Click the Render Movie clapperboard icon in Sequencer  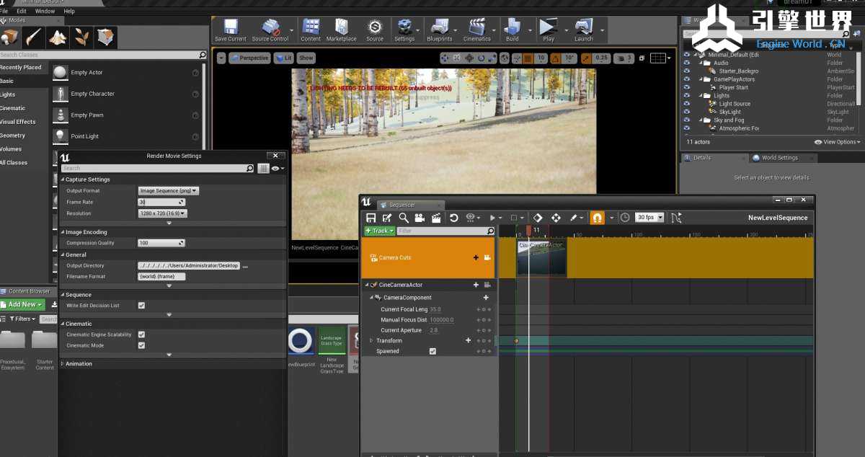[x=436, y=218]
